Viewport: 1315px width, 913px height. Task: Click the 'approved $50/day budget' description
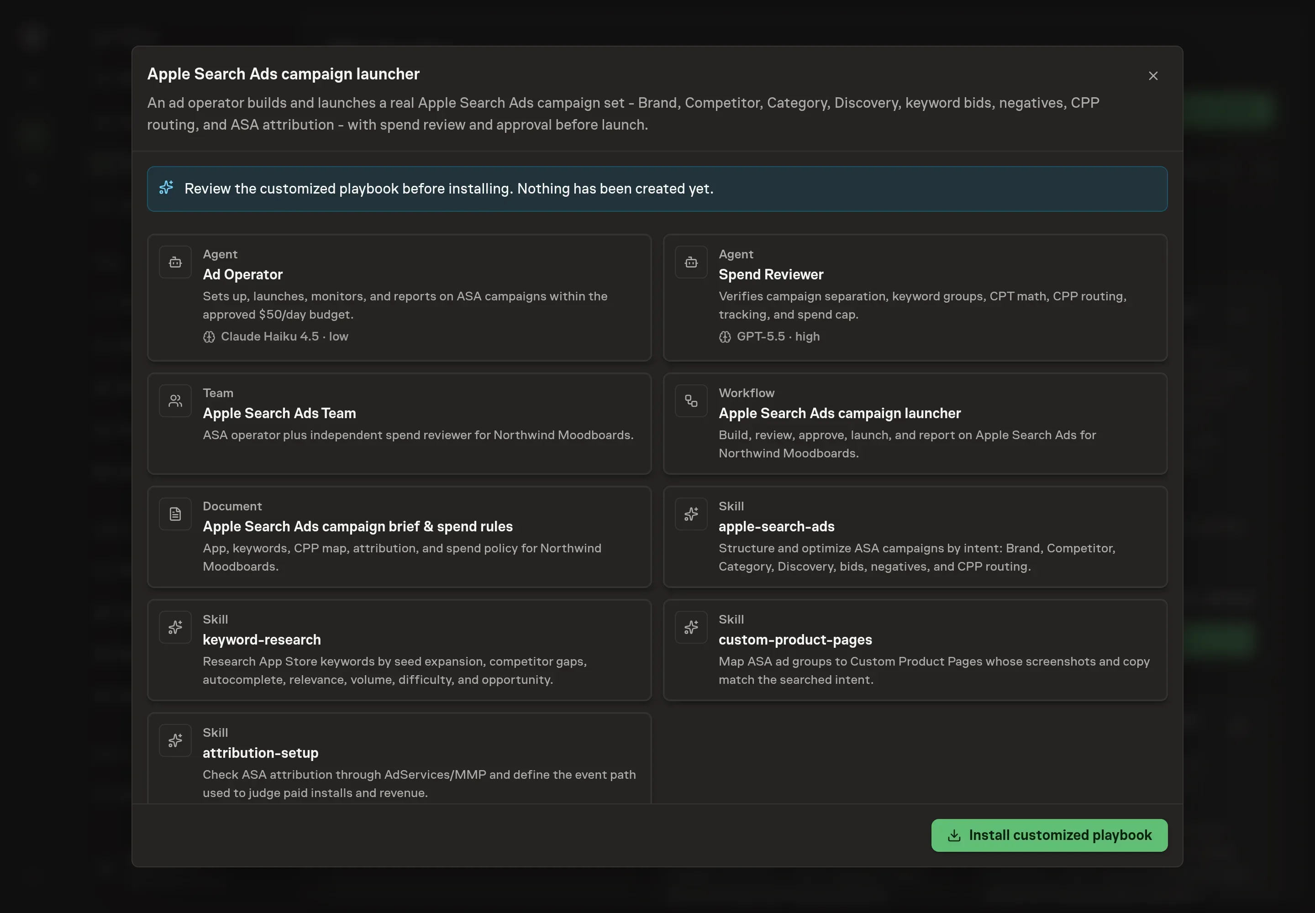point(405,305)
